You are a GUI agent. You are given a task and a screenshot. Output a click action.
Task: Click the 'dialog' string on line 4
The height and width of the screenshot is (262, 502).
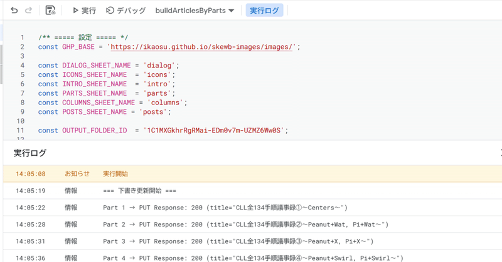click(x=159, y=66)
